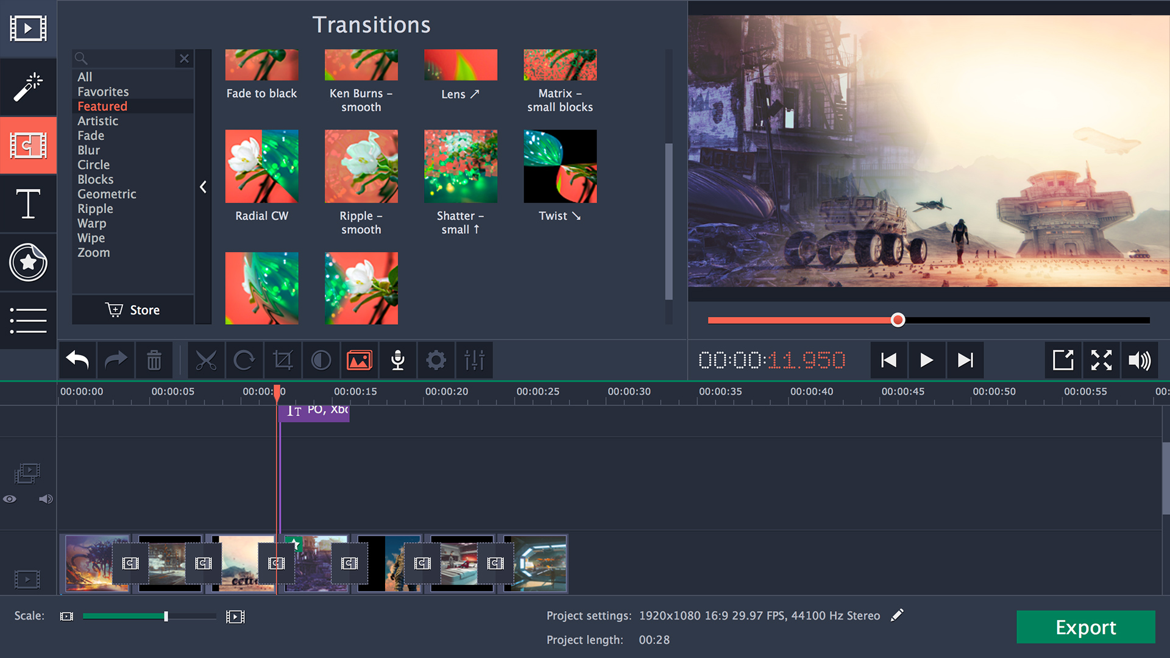Viewport: 1170px width, 658px height.
Task: Open the Store from the transitions panel
Action: point(133,310)
